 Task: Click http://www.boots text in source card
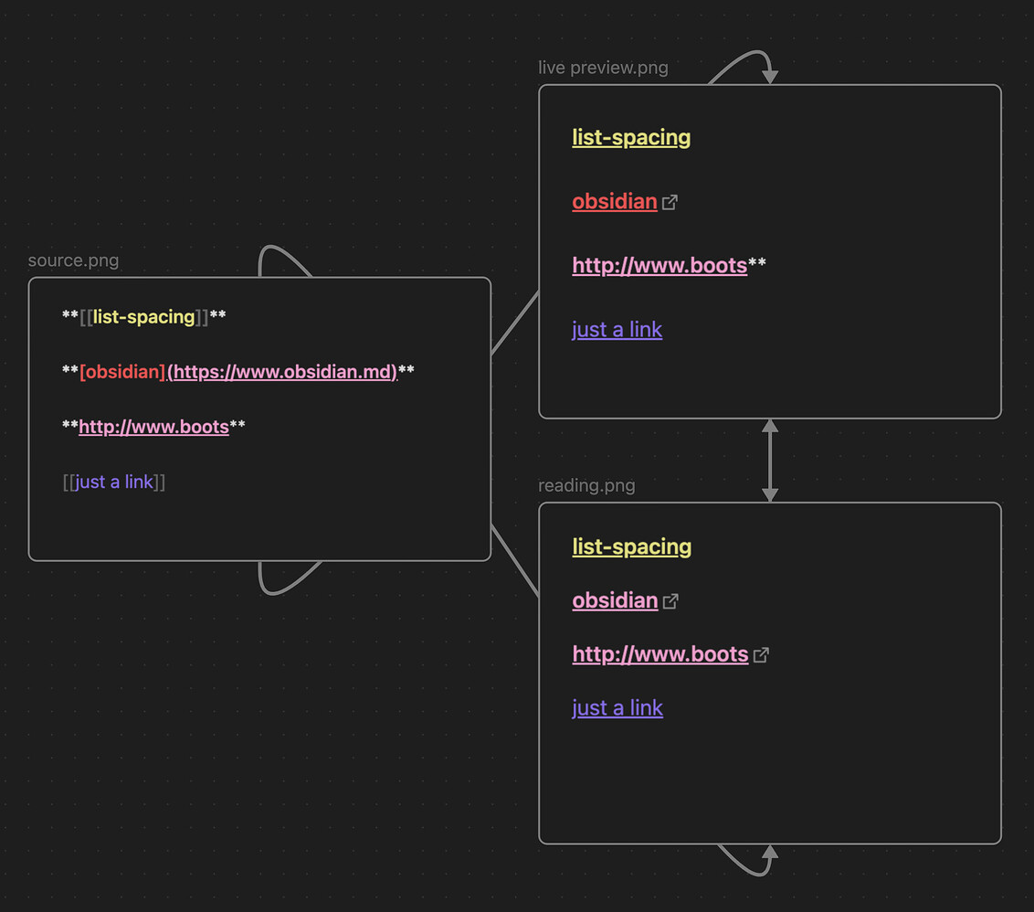[x=155, y=427]
